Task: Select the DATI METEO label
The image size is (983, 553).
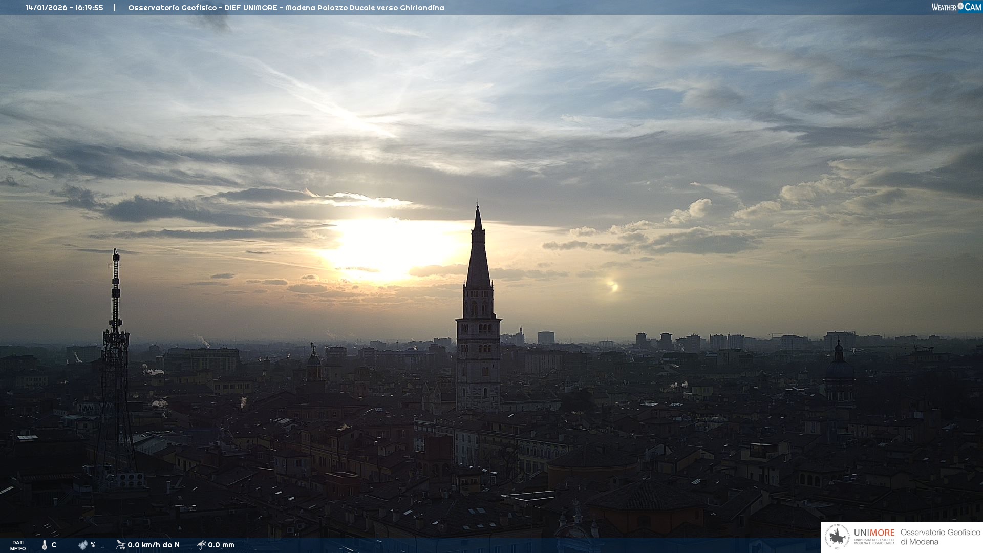Action: tap(18, 545)
